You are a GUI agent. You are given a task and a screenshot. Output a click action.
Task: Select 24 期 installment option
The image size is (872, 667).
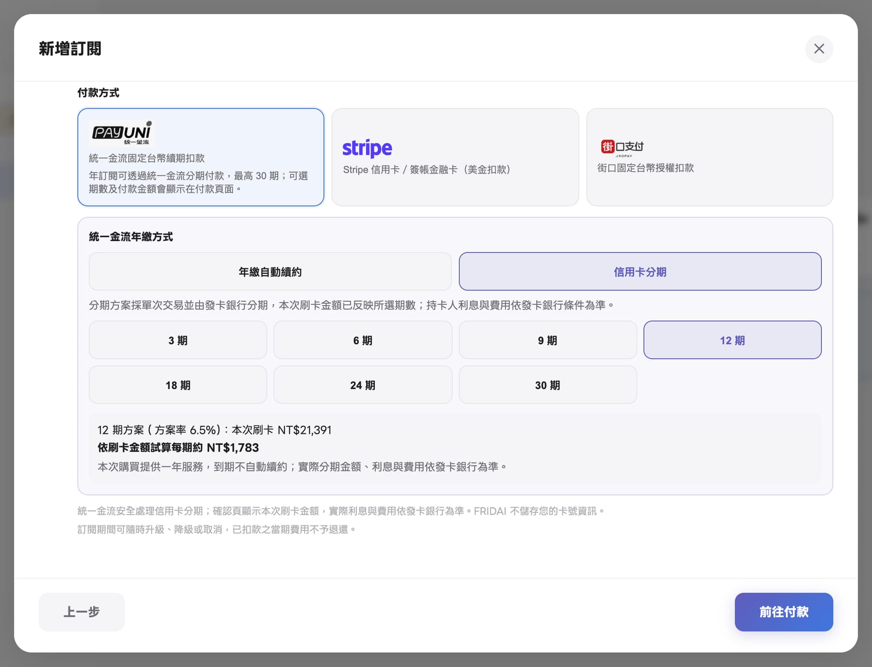[x=362, y=384]
